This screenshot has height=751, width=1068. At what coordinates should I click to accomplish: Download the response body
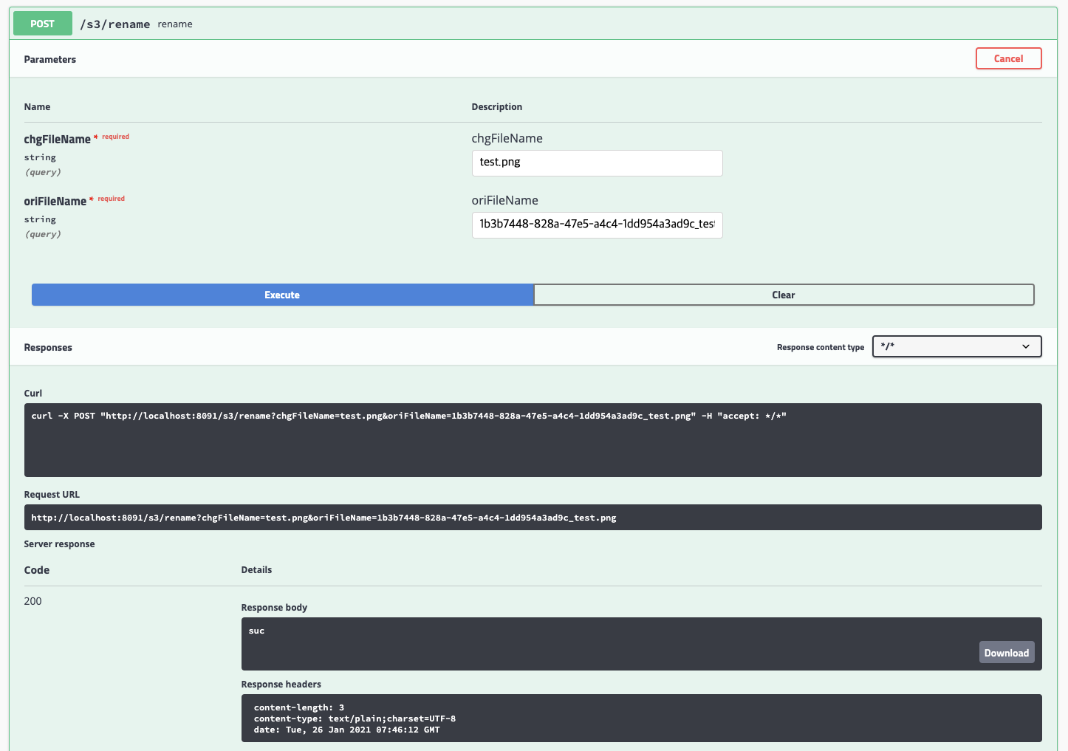(x=1007, y=653)
